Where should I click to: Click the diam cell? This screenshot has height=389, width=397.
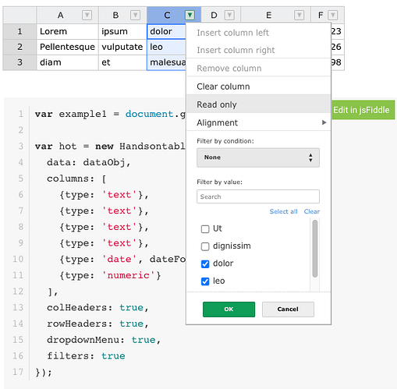pyautogui.click(x=67, y=62)
